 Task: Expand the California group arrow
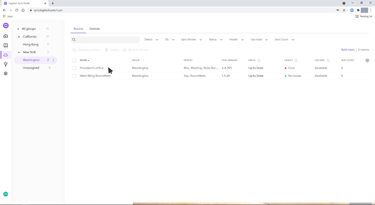click(19, 37)
